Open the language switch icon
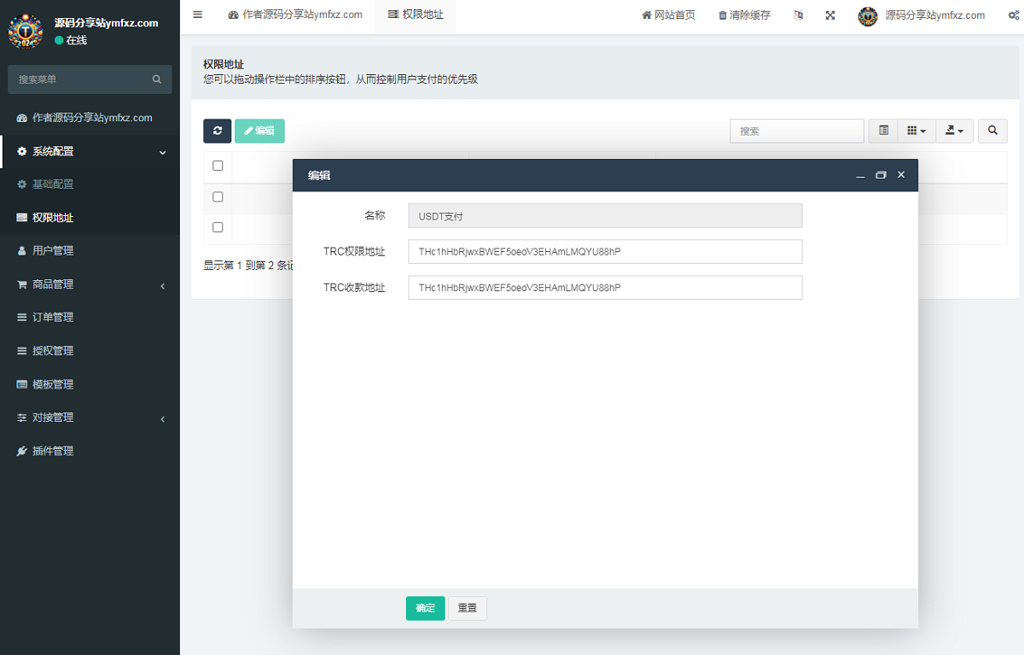1024x655 pixels. point(798,15)
